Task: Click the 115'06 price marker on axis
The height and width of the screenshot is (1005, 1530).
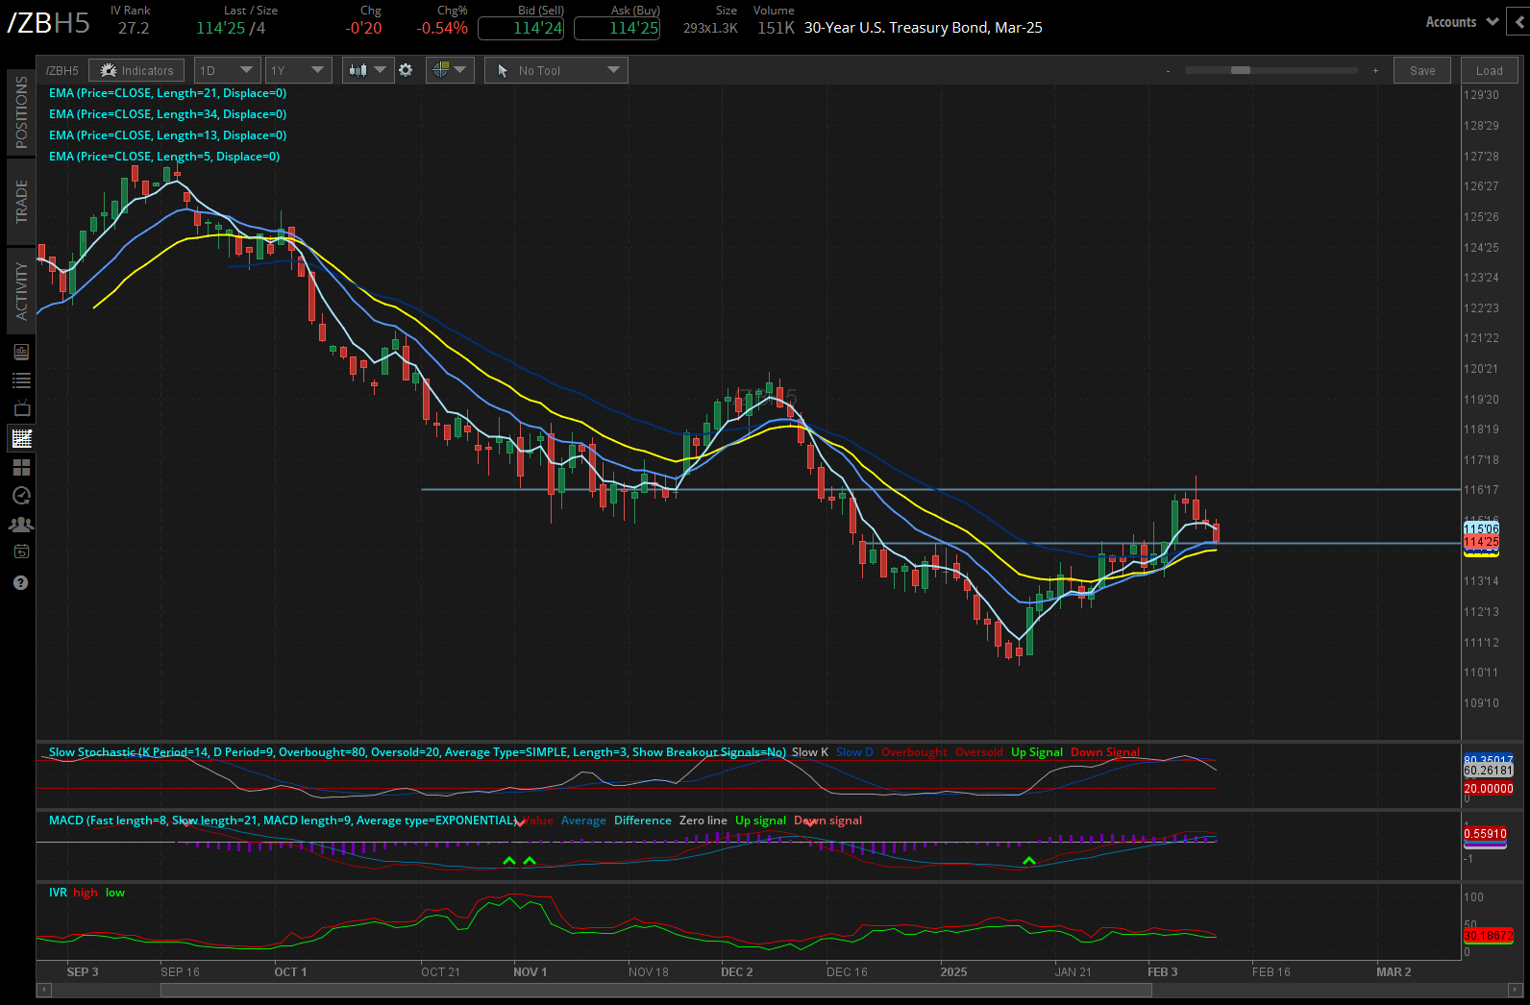Action: pyautogui.click(x=1481, y=528)
